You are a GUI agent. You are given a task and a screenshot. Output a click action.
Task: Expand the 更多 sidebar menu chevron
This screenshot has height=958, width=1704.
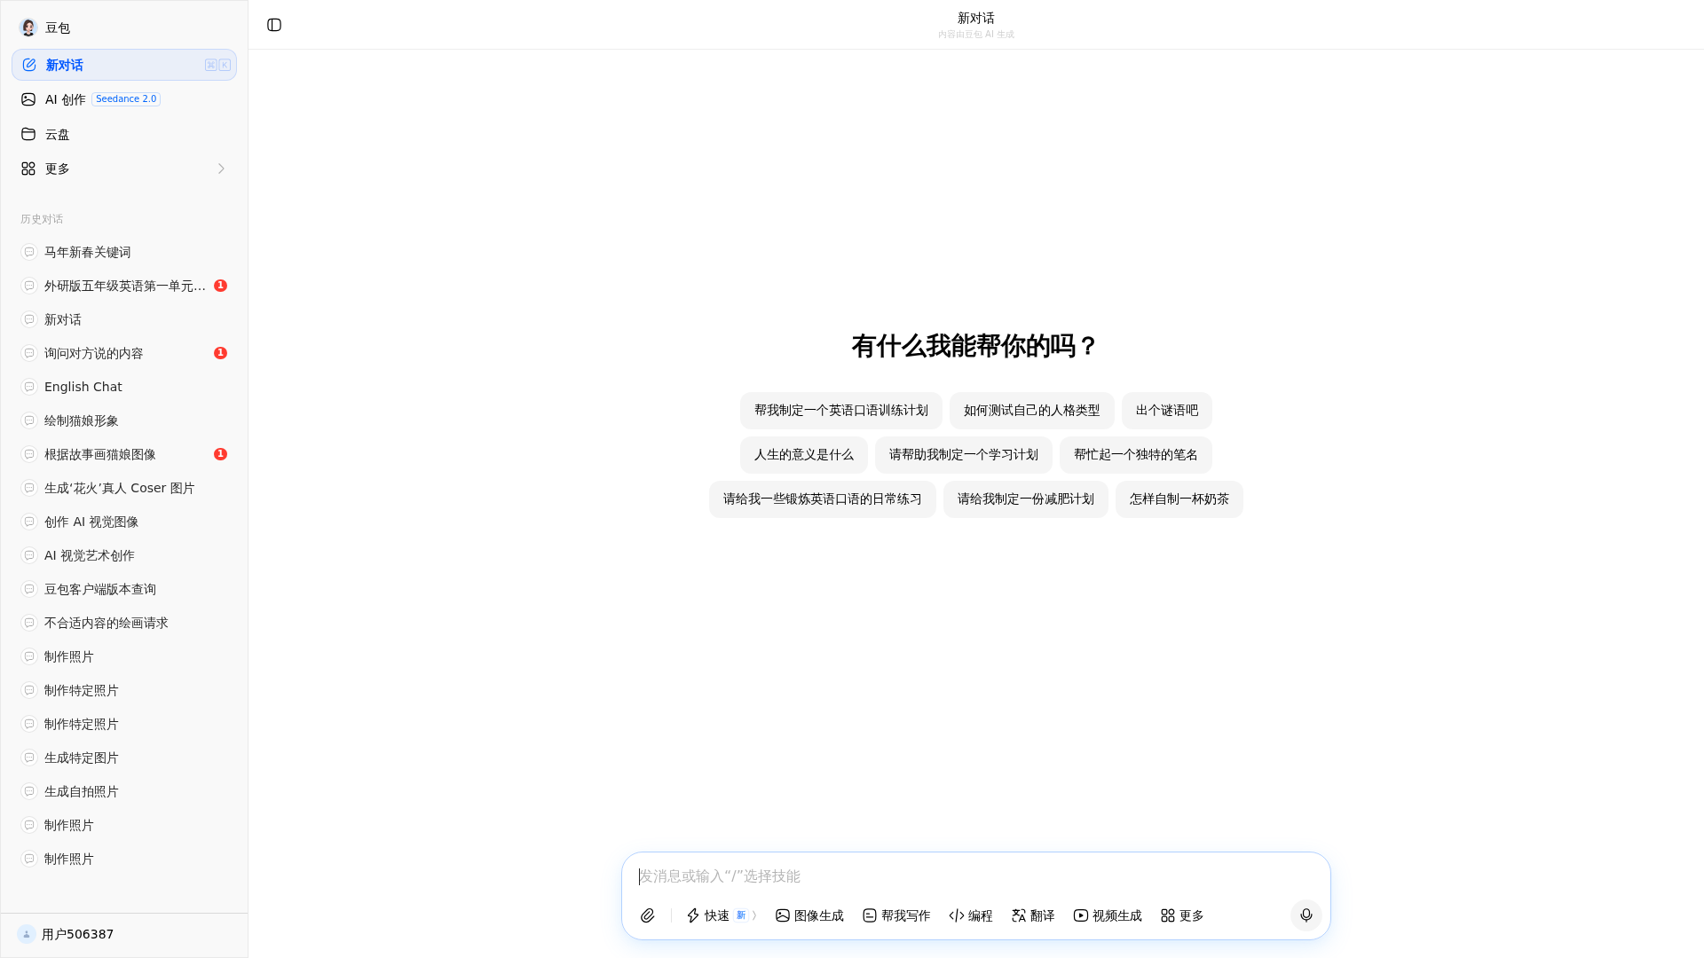[x=221, y=169]
